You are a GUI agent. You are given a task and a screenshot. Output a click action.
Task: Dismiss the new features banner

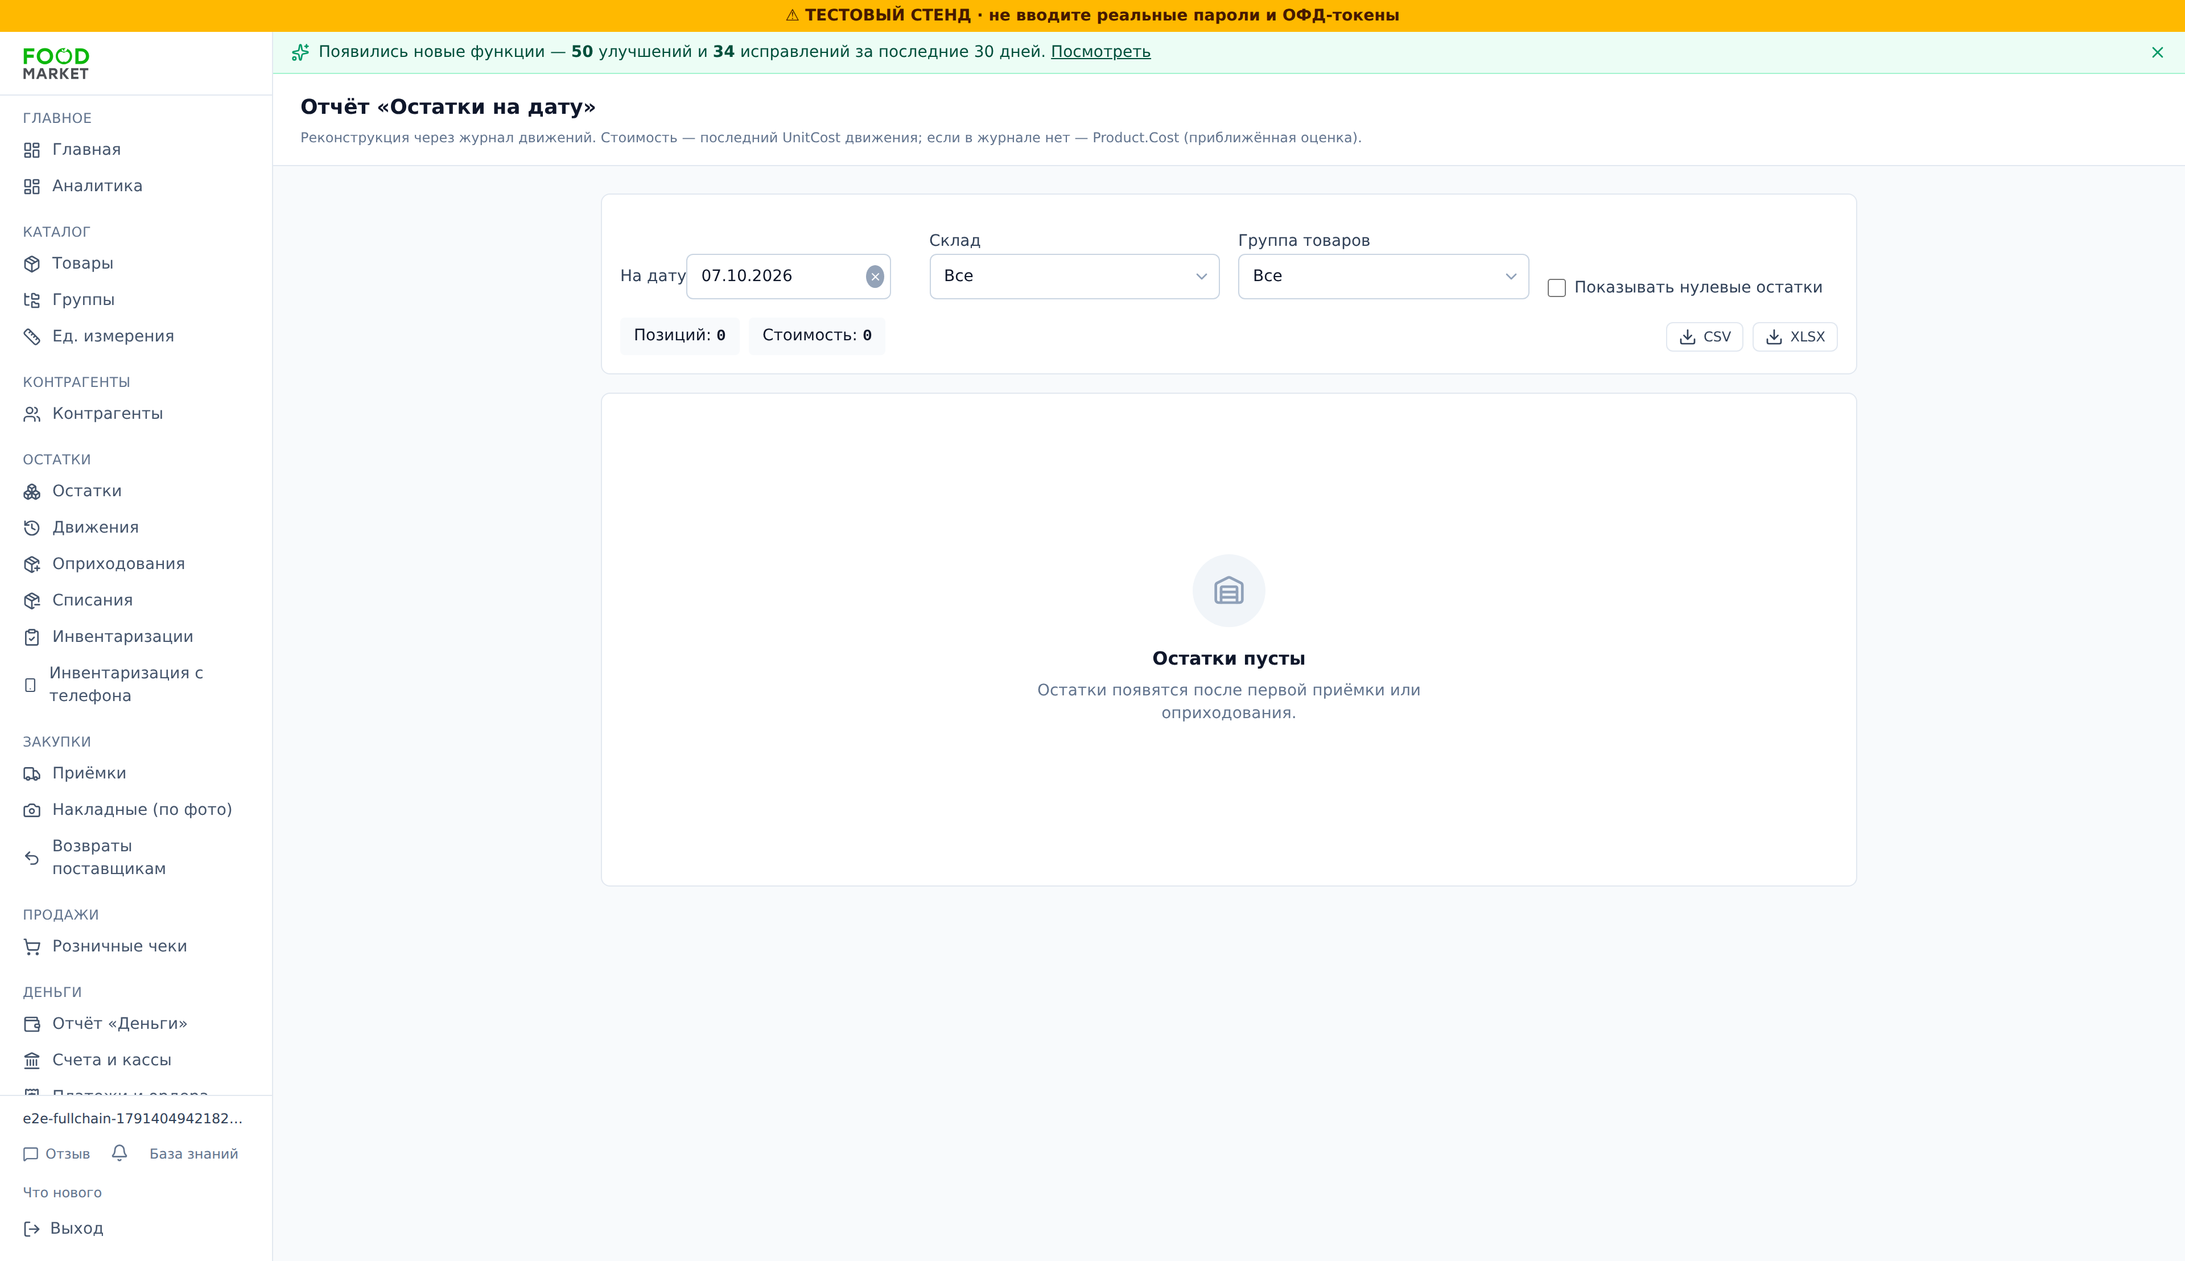coord(2157,53)
